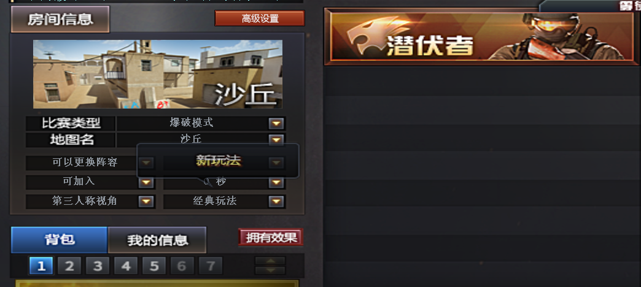The height and width of the screenshot is (287, 641).
Task: Open the 经典玩法 dropdown arrow
Action: point(276,201)
